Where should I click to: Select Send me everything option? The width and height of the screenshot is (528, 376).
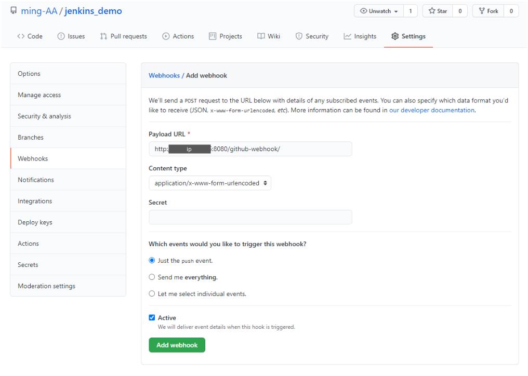coord(152,277)
